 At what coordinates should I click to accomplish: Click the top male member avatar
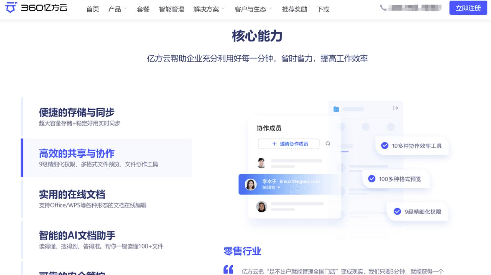coord(261,163)
